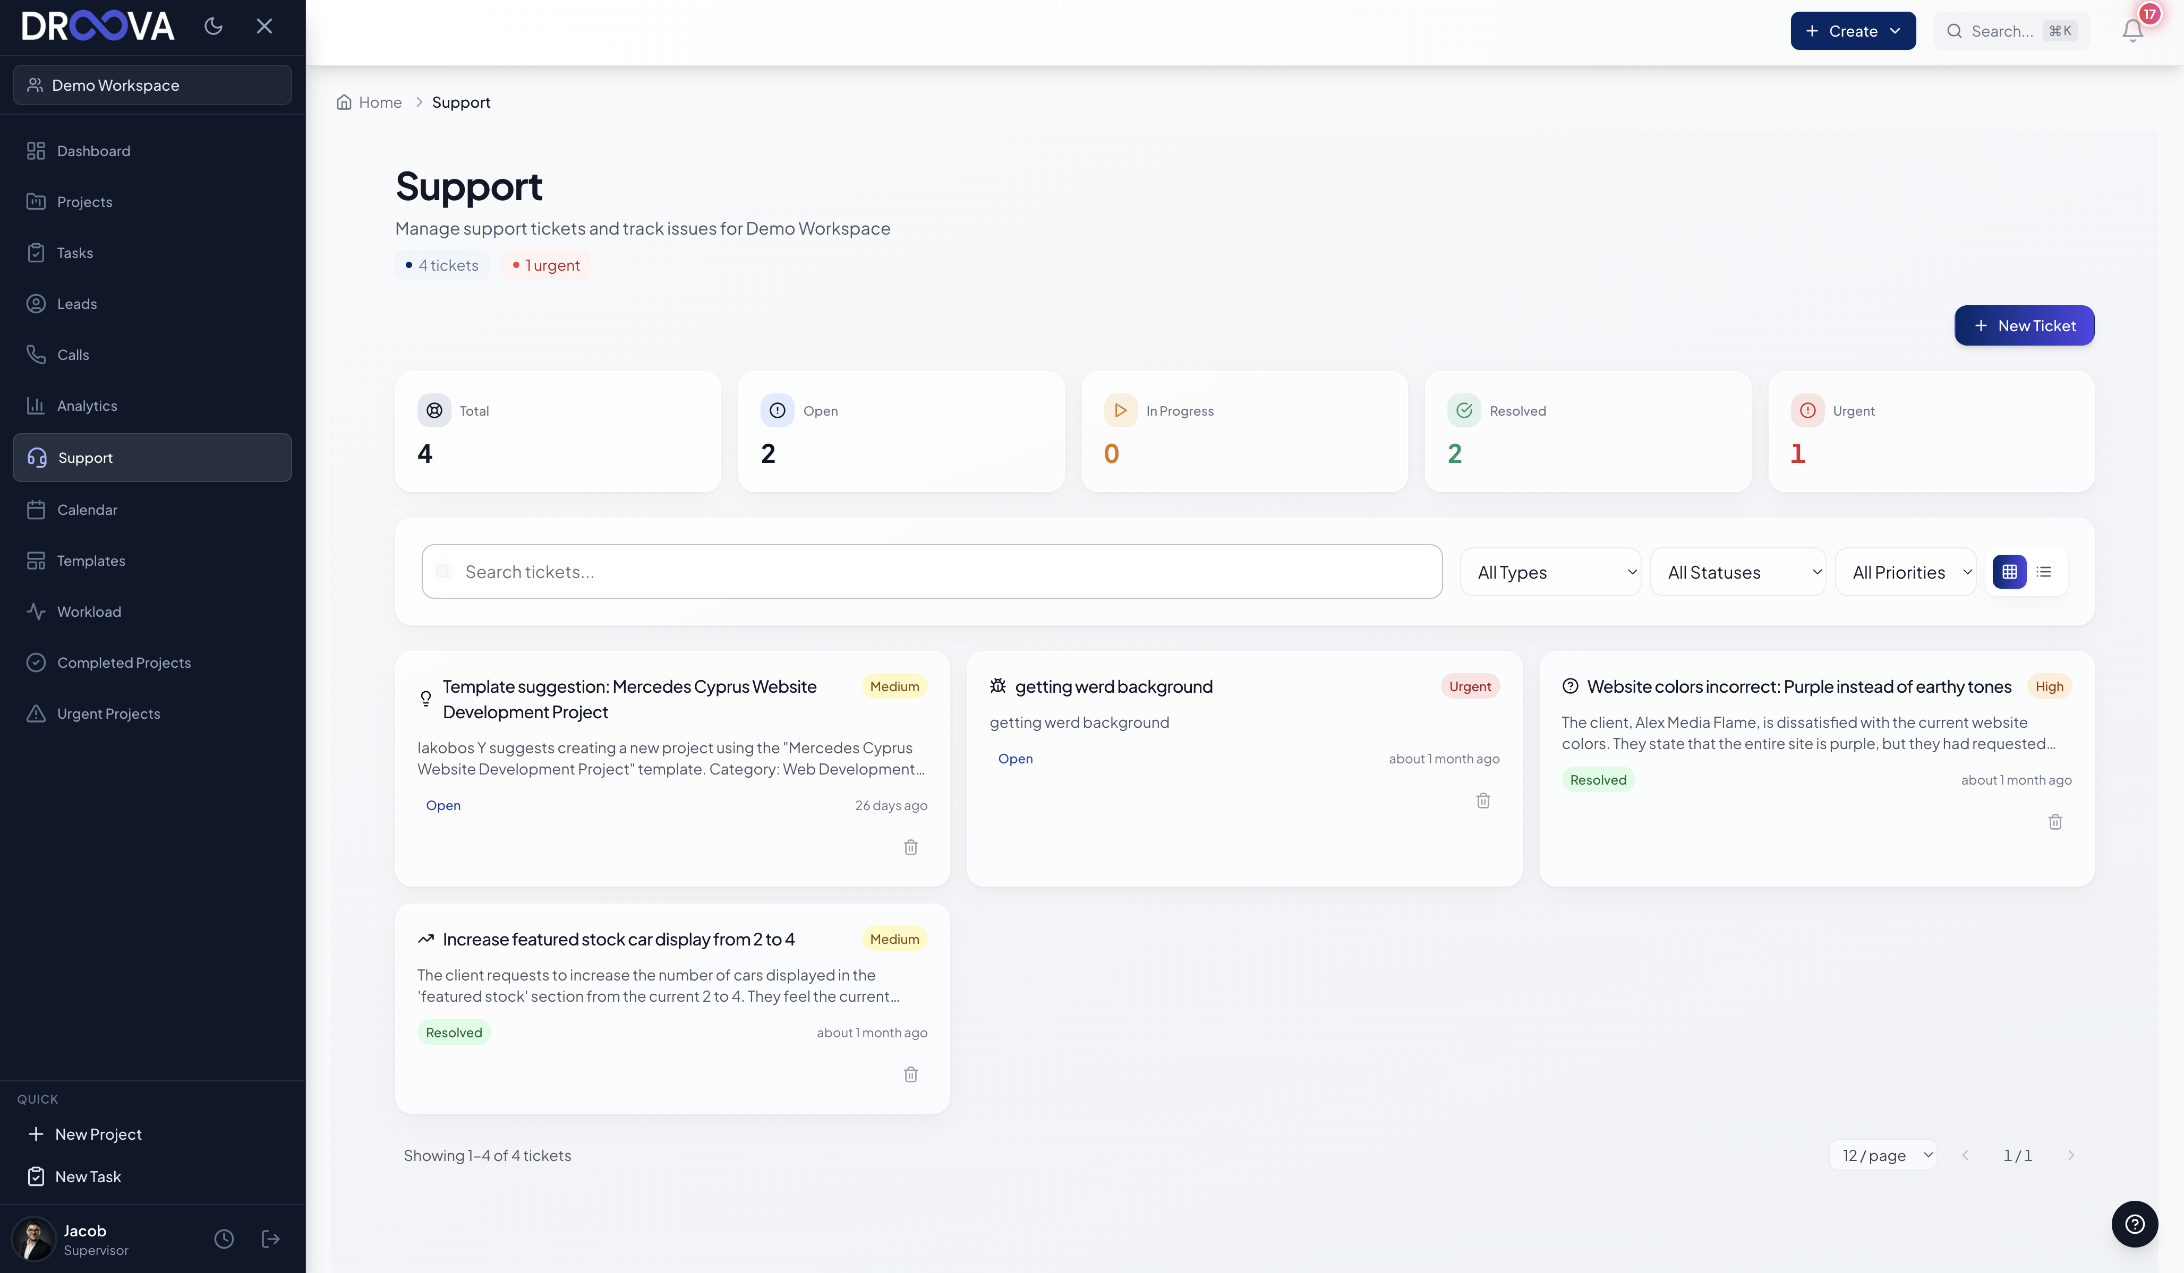Delete the Mercedes Cyprus template suggestion ticket
This screenshot has width=2184, height=1273.
(x=911, y=847)
